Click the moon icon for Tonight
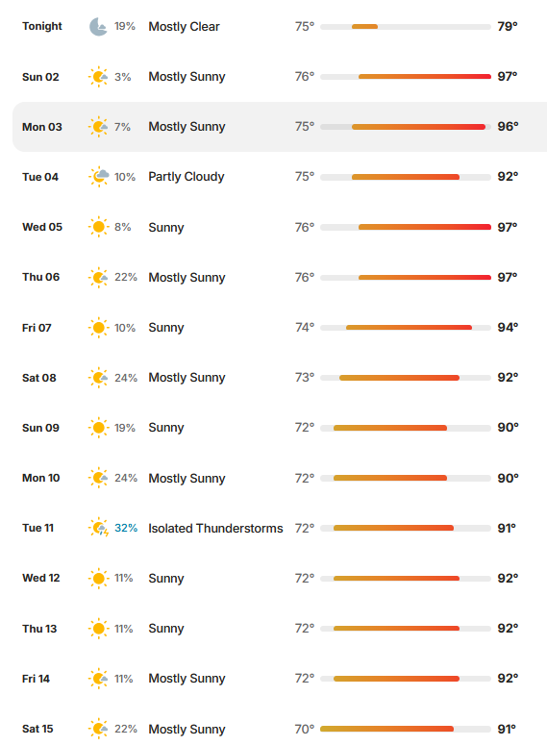The image size is (547, 746). (98, 27)
